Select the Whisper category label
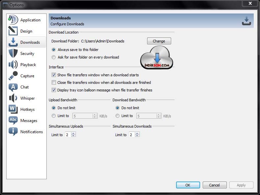The height and width of the screenshot is (195, 260). [28, 98]
